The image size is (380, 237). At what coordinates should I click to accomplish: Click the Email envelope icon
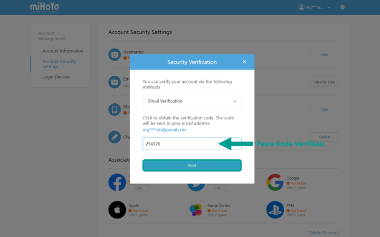[x=114, y=82]
